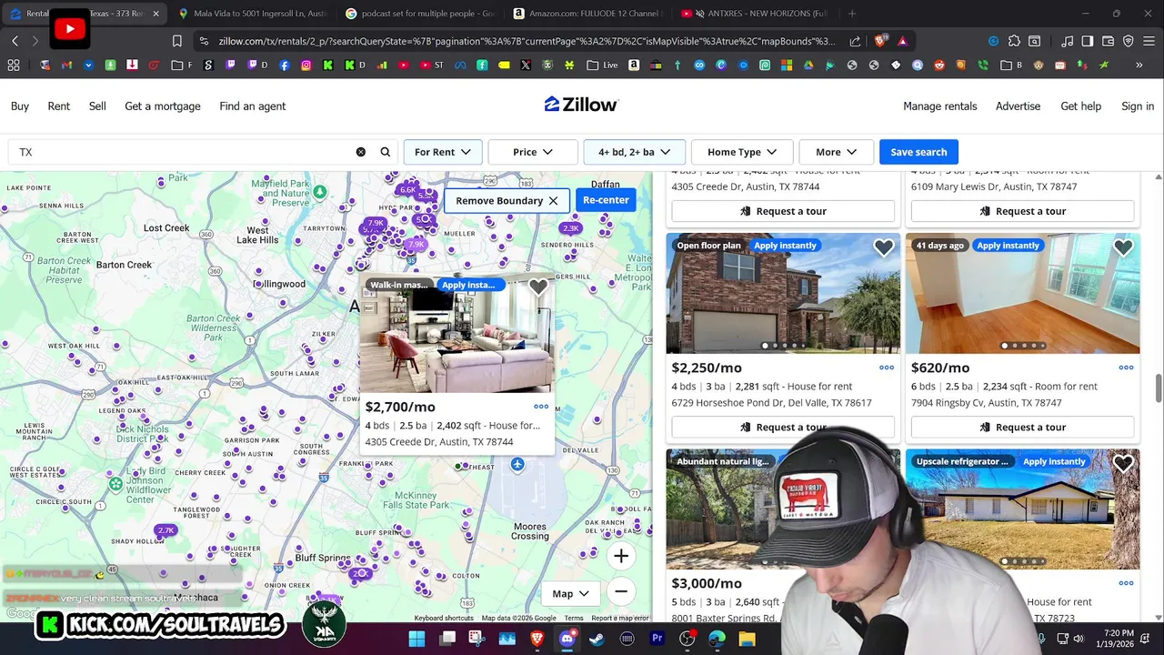
Task: Open Steam from the taskbar
Action: 597,639
